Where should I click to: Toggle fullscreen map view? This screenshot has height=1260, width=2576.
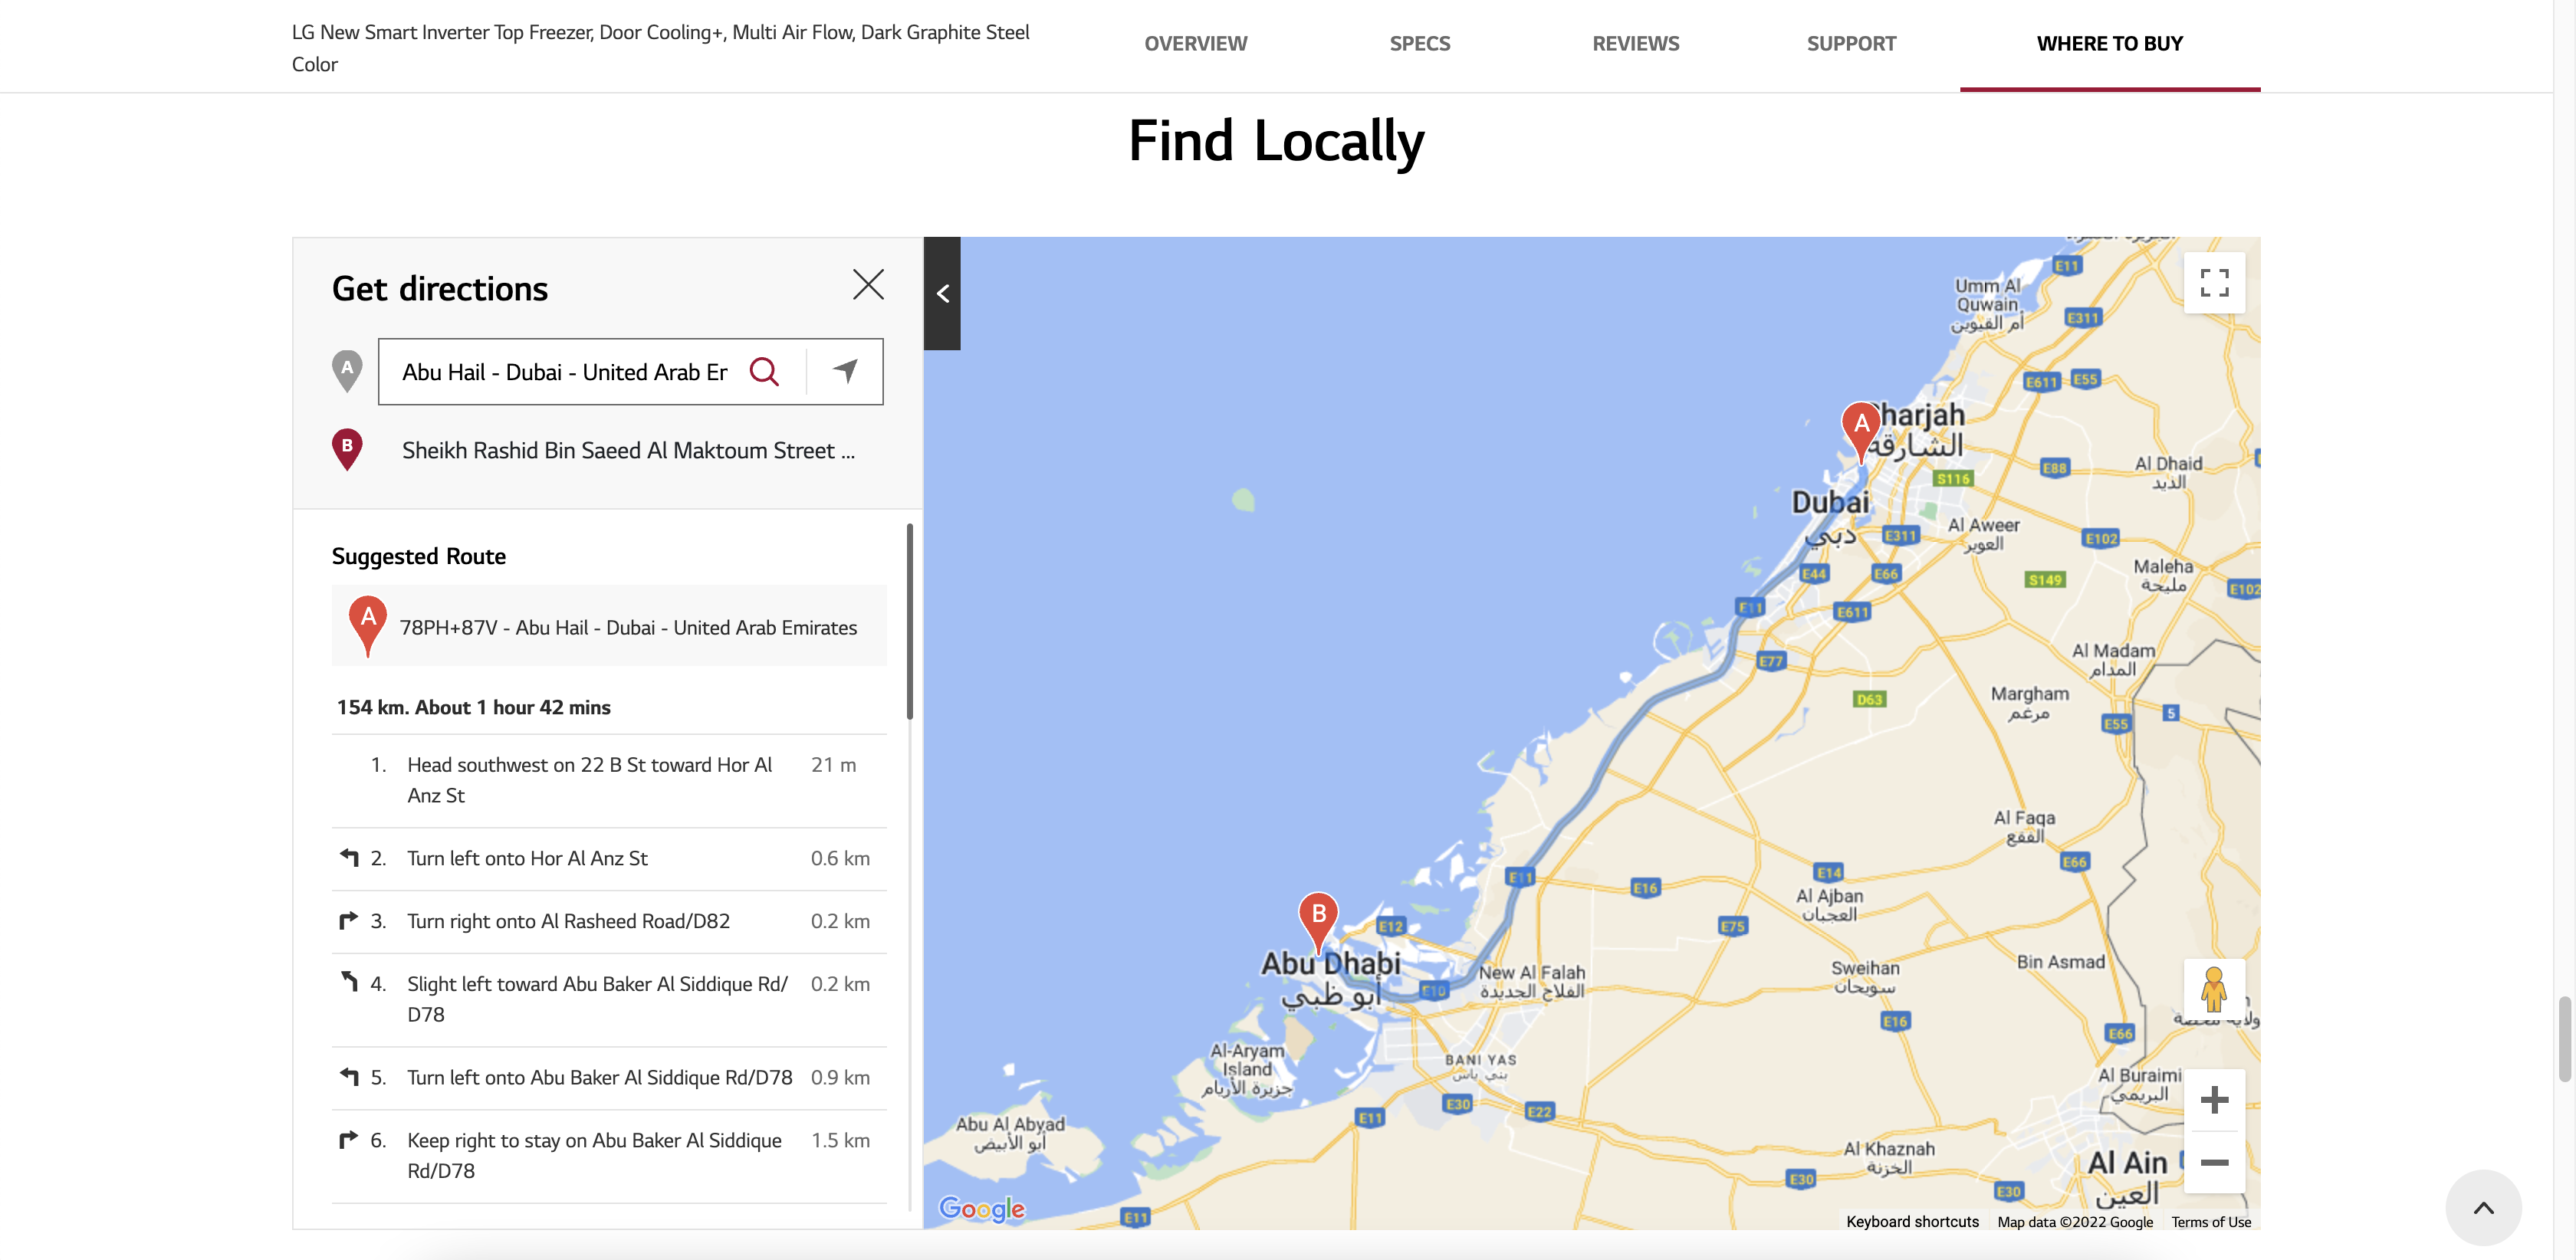tap(2214, 283)
